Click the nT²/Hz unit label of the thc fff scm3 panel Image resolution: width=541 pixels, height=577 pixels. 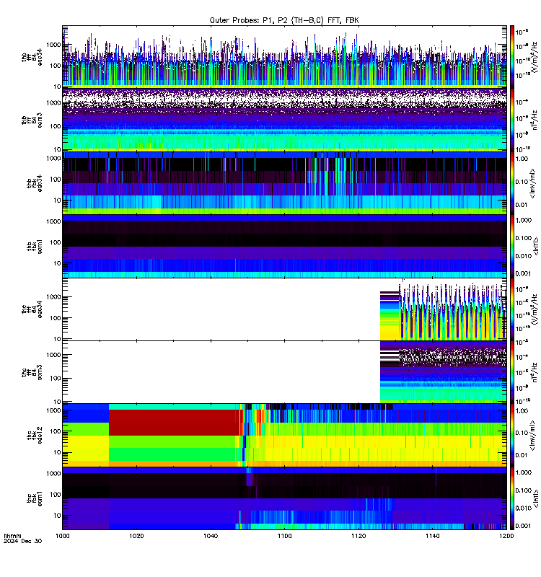pos(536,372)
